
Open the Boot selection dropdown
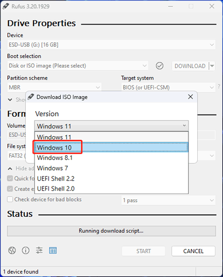pos(78,66)
